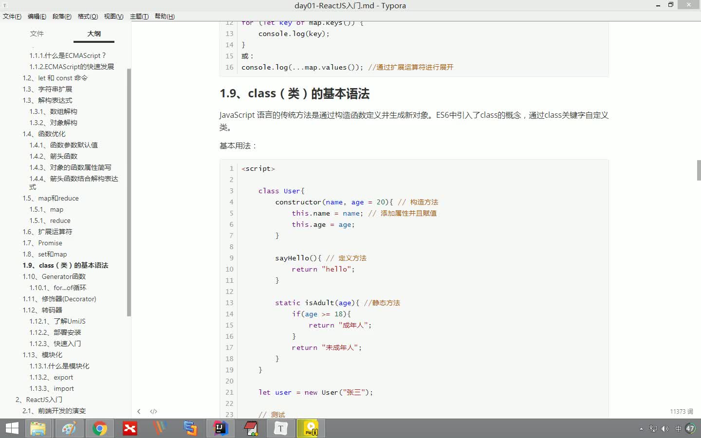
Task: Open 1.10.1、for...of循环 in outline
Action: click(x=58, y=288)
